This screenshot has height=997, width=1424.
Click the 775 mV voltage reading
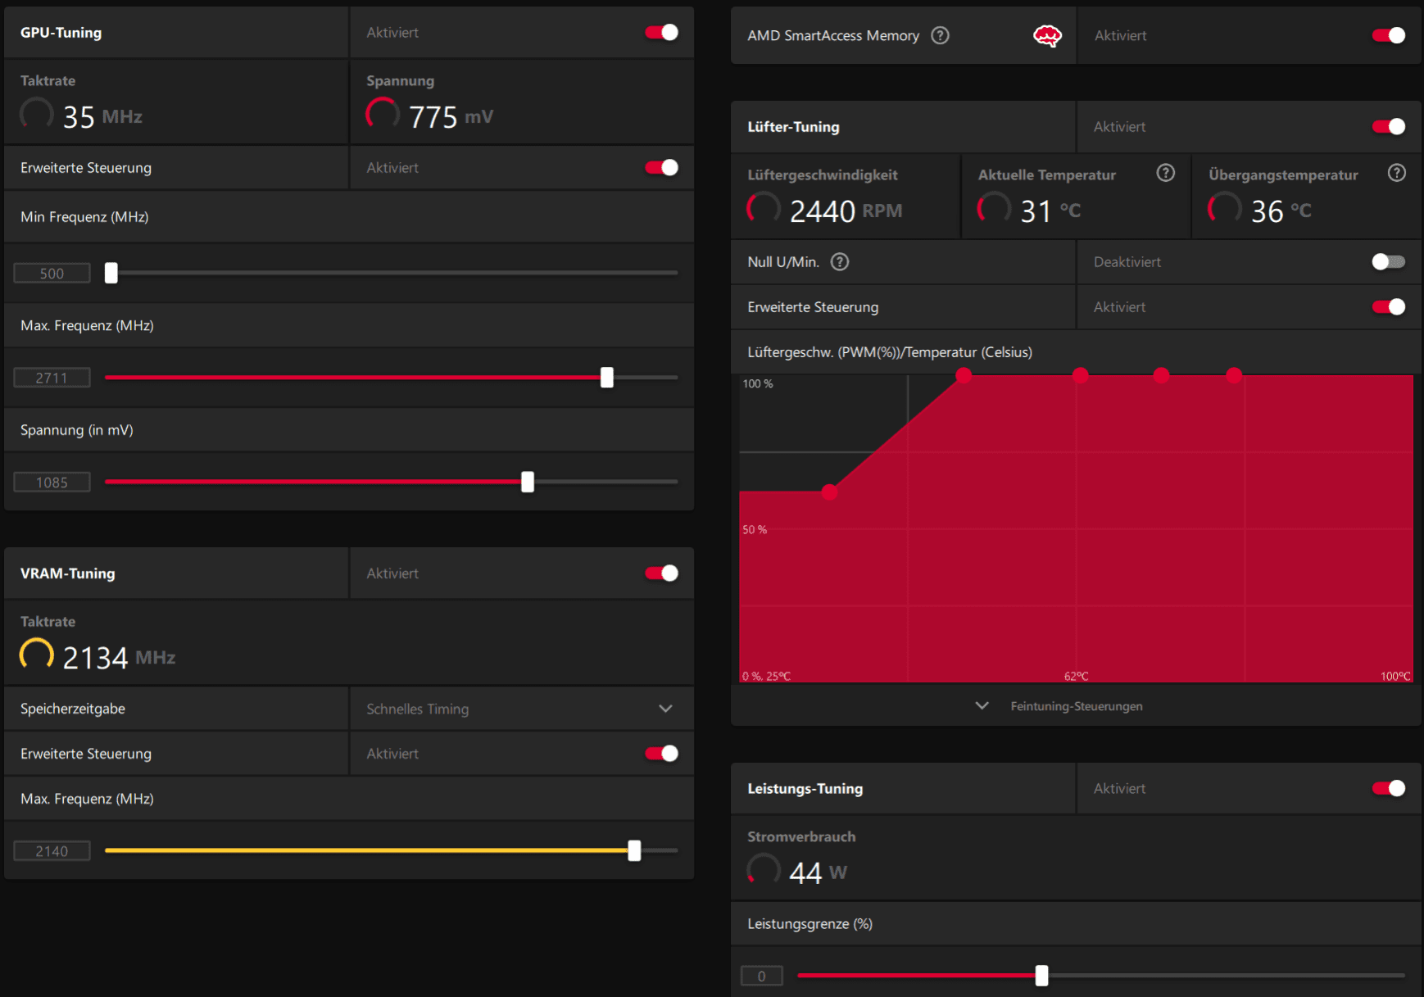tap(451, 117)
